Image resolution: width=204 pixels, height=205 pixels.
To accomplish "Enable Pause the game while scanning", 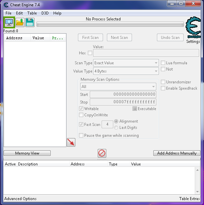I will (x=81, y=135).
